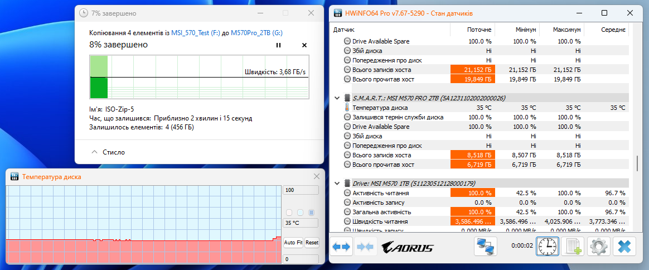The width and height of the screenshot is (649, 270).
Task: Click the Датчик column header
Action: [344, 30]
